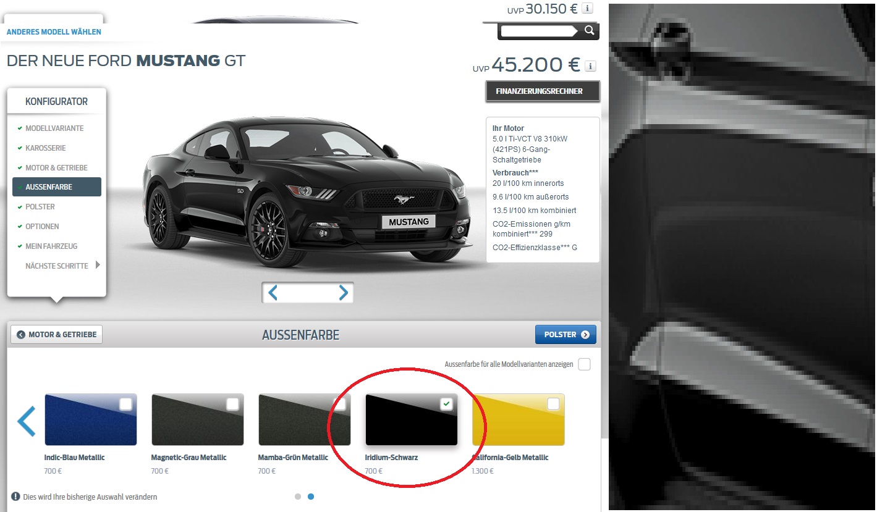Click the warning icon before Dies wird Ihre Auswahl

pyautogui.click(x=15, y=497)
